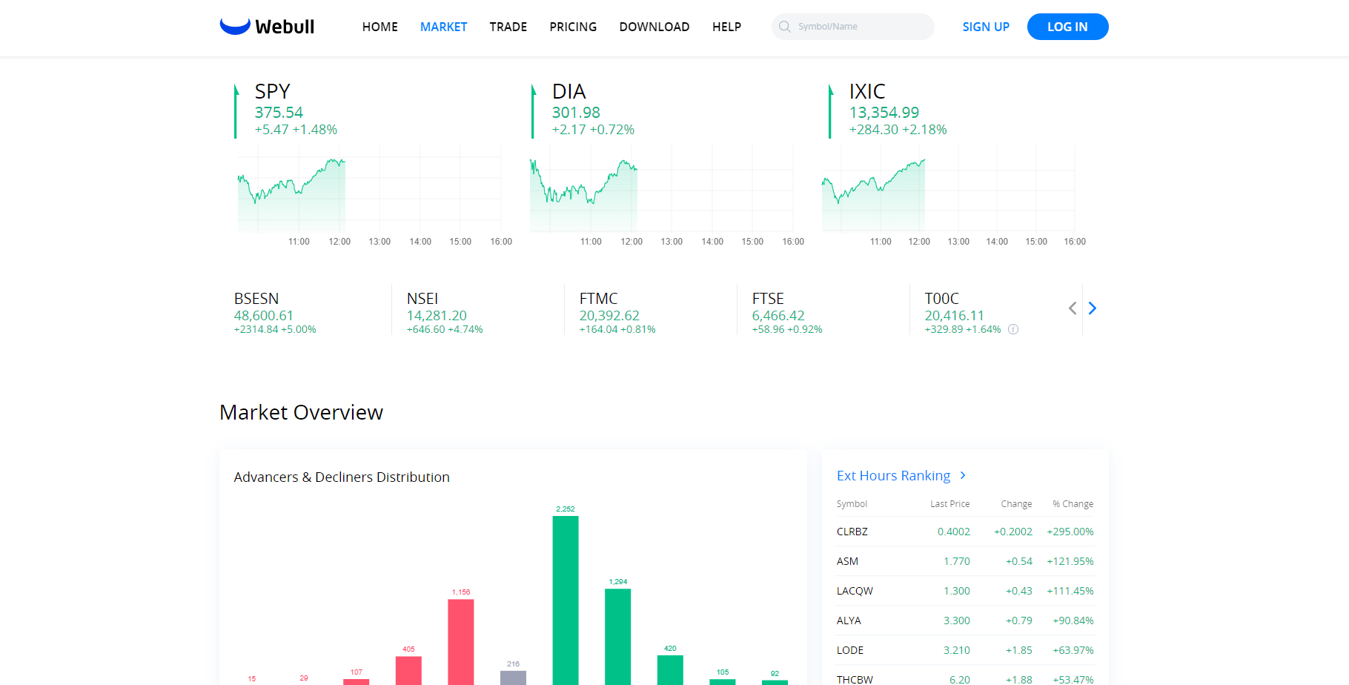The image size is (1349, 685).
Task: Click DIA price 301.98
Action: pos(576,113)
